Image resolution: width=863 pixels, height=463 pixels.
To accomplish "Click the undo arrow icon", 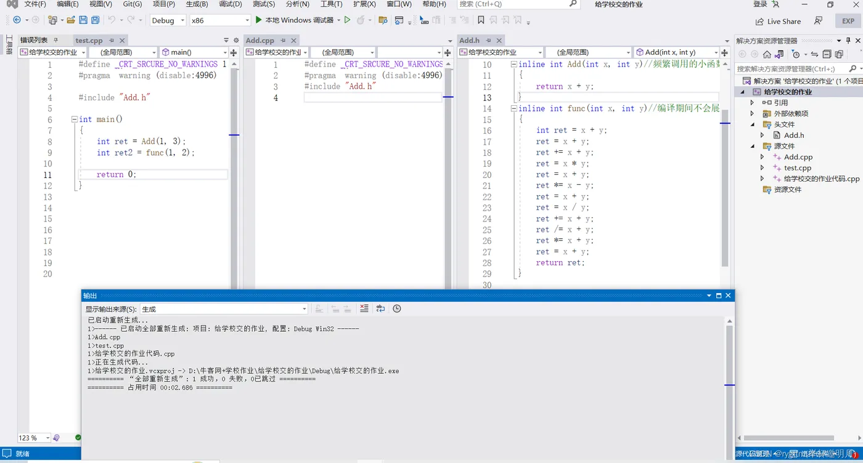I will pos(112,20).
